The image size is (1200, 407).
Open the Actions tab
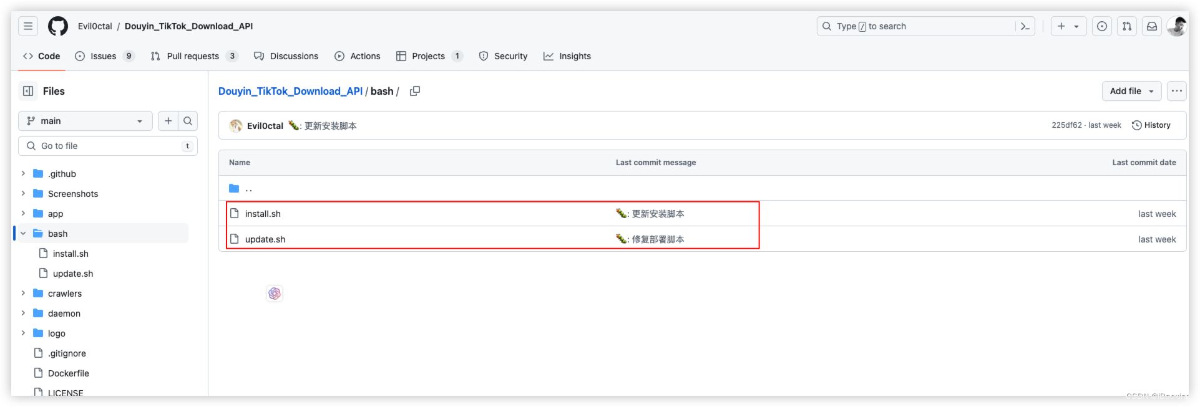pos(358,56)
